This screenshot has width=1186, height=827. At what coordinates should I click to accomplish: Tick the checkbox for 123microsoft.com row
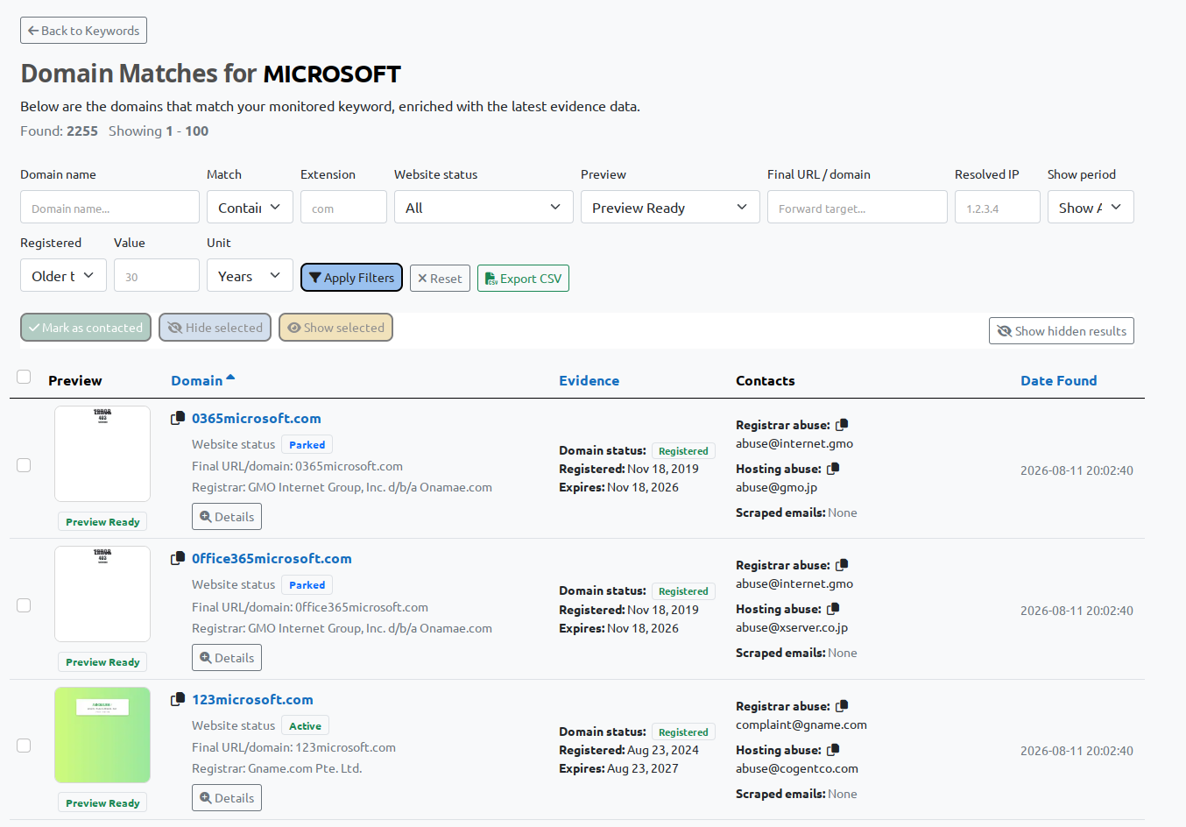(x=24, y=746)
